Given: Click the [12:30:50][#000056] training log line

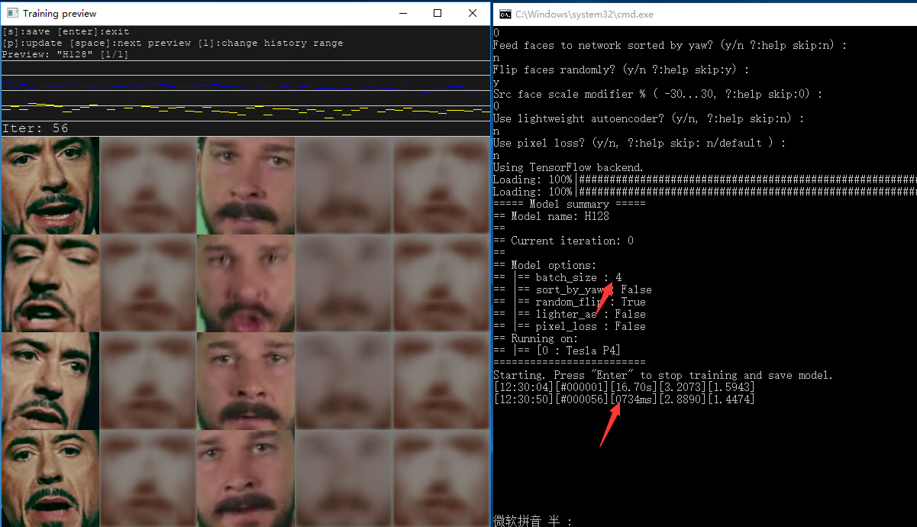Looking at the screenshot, I should click(x=624, y=399).
